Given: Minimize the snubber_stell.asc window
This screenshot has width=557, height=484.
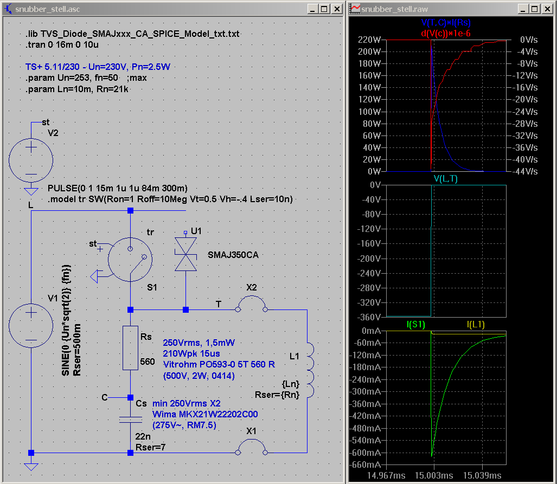Looking at the screenshot, I should [x=312, y=9].
